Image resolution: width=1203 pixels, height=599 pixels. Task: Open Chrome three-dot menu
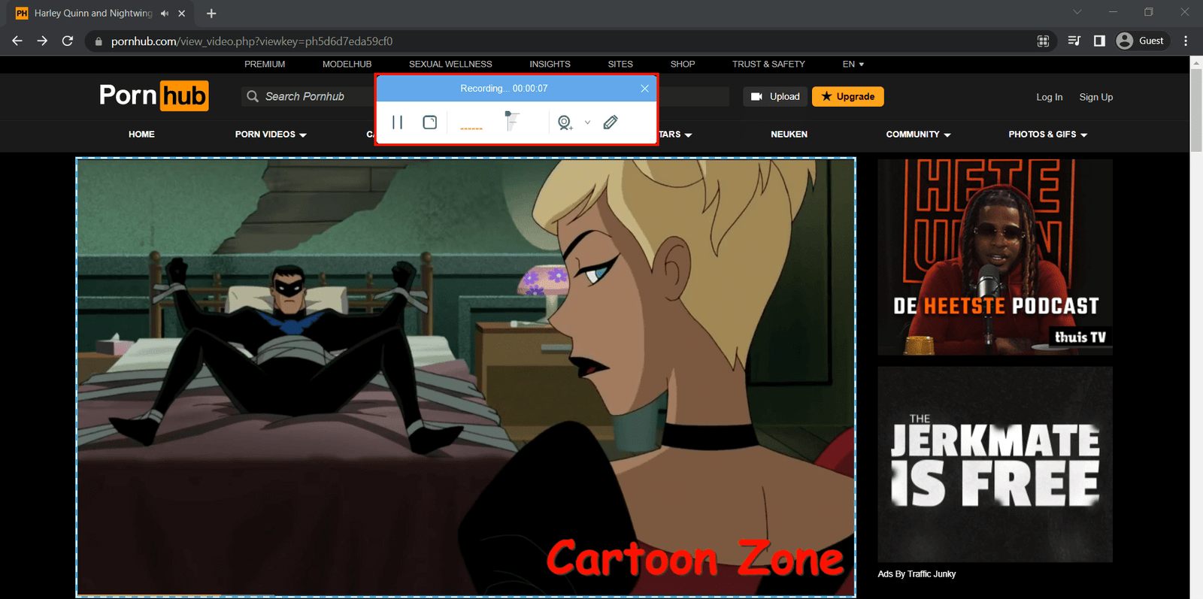coord(1186,41)
